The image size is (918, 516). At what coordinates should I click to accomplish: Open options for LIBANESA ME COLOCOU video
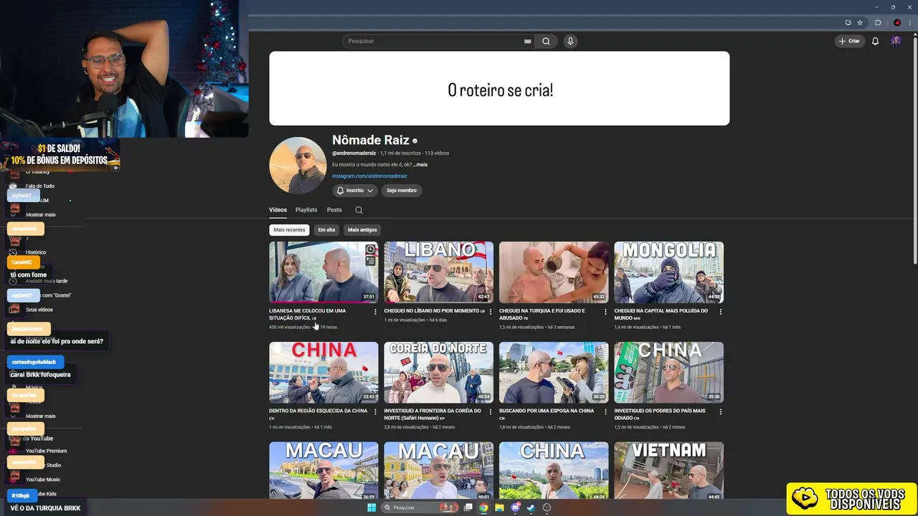tap(375, 312)
